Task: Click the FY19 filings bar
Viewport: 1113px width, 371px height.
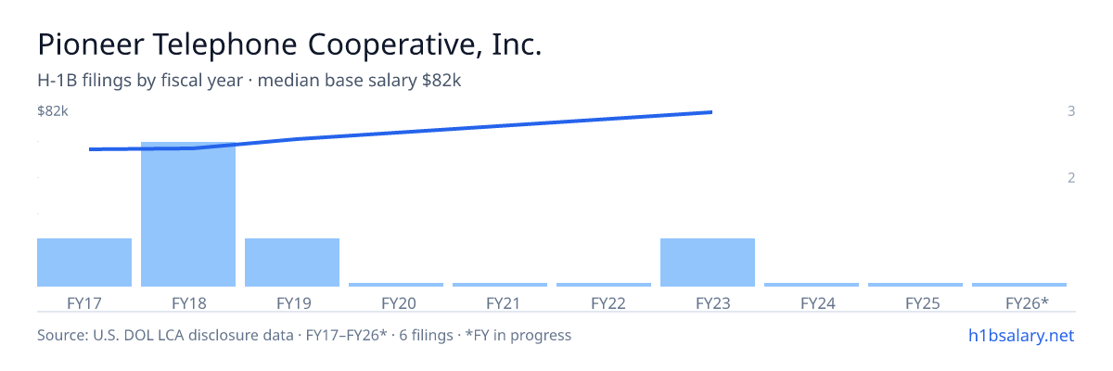Action: pyautogui.click(x=292, y=262)
